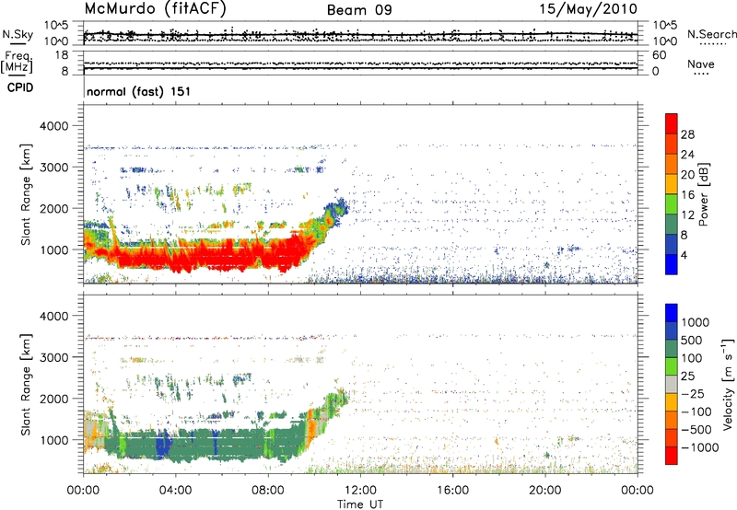Click the red bottom of velocity colorbar
This screenshot has height=510, width=737.
[672, 456]
